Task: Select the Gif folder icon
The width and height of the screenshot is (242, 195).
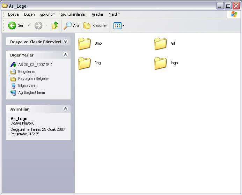Action: (161, 44)
